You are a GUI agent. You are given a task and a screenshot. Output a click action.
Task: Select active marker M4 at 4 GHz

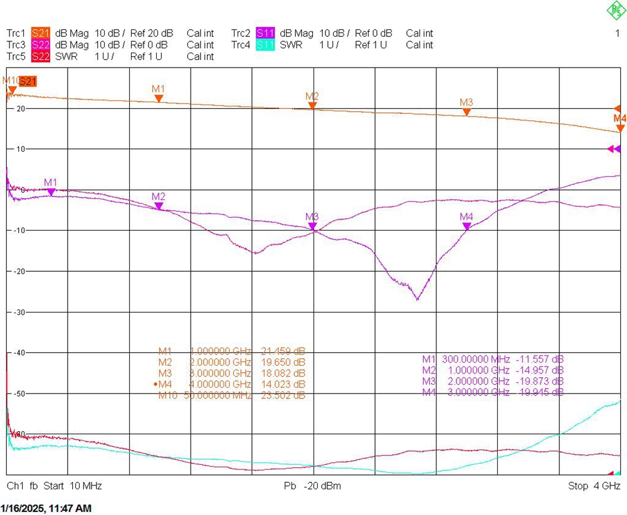619,128
